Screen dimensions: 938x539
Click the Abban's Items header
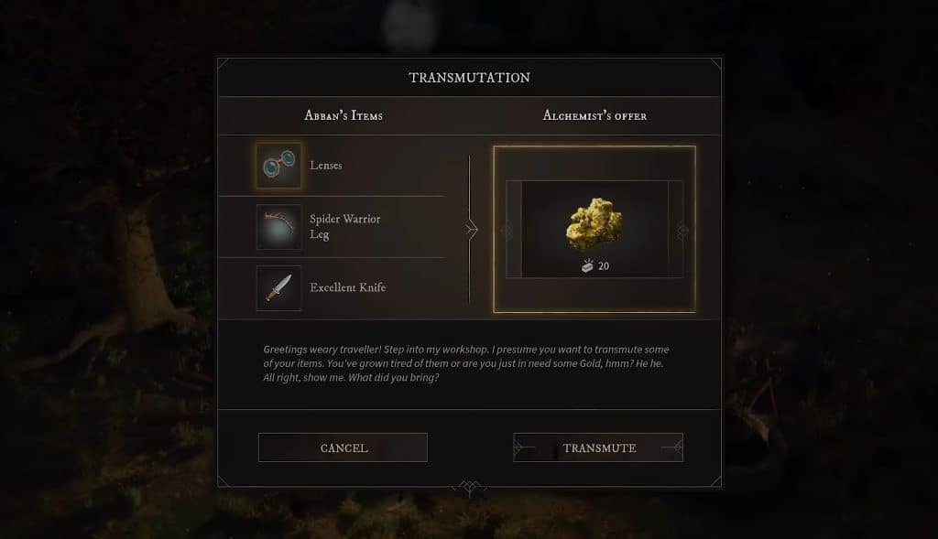point(344,115)
